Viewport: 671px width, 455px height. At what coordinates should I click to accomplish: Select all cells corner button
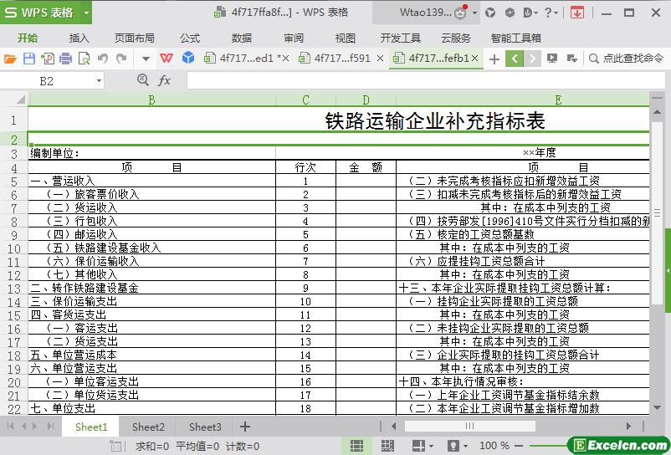(x=21, y=100)
